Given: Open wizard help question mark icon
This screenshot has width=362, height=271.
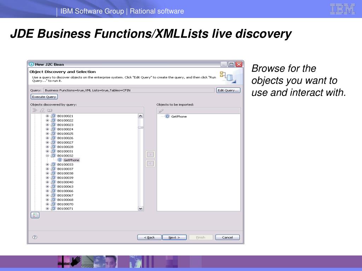Looking at the screenshot, I should [35, 237].
